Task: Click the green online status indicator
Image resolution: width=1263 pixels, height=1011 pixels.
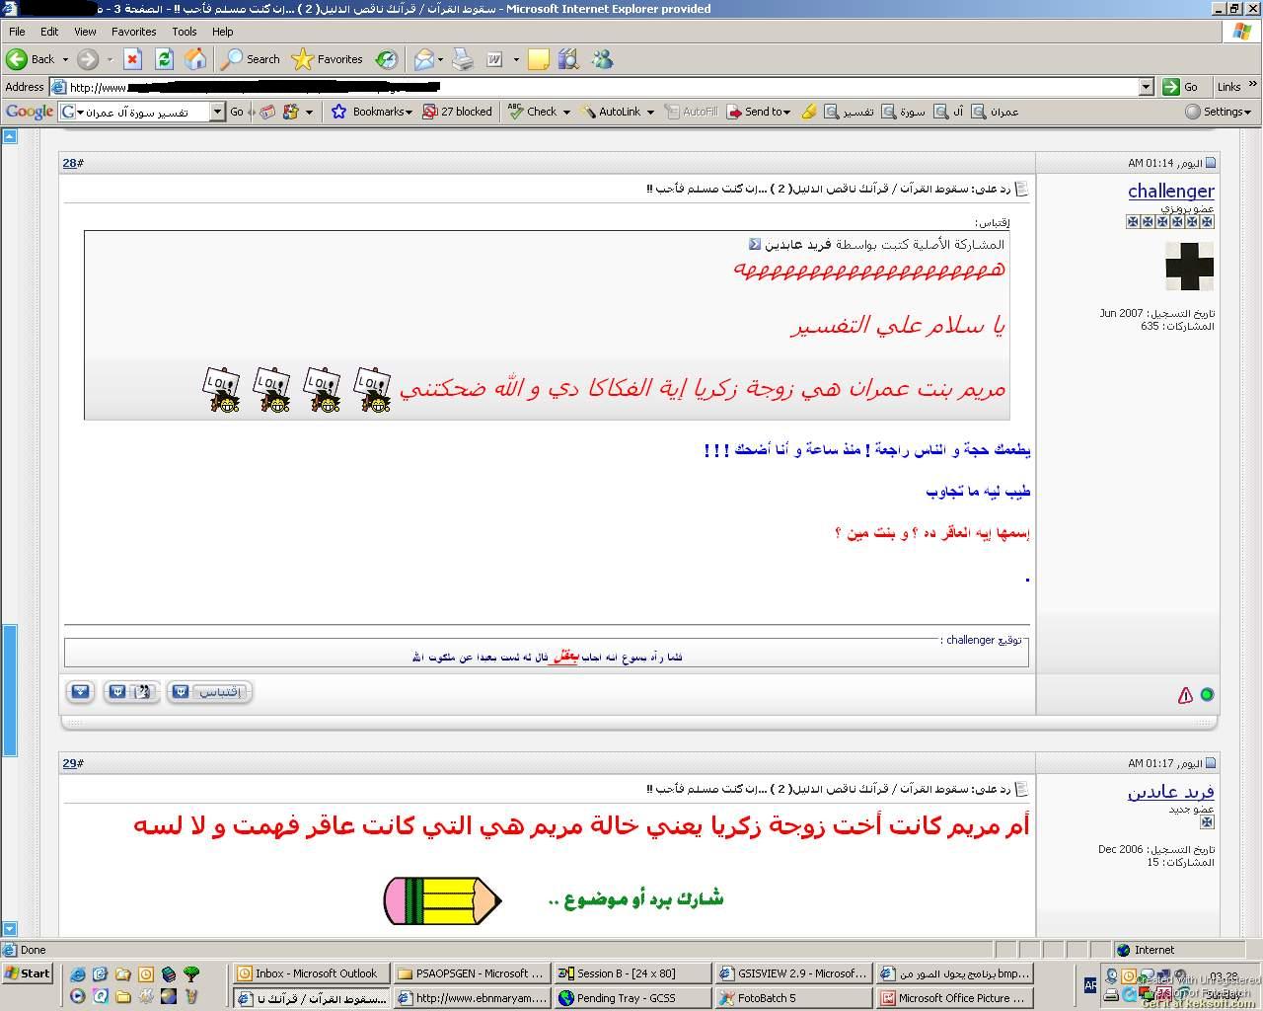Action: tap(1206, 695)
